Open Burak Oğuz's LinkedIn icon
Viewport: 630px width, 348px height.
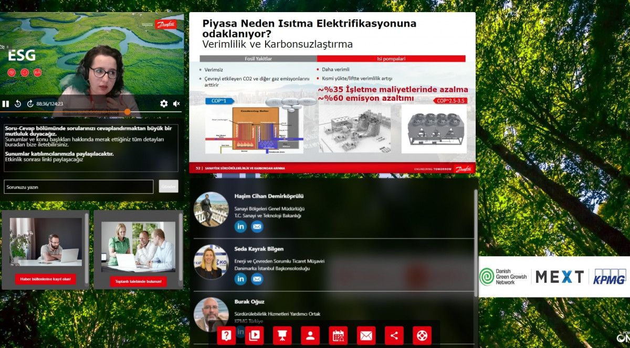pyautogui.click(x=240, y=332)
